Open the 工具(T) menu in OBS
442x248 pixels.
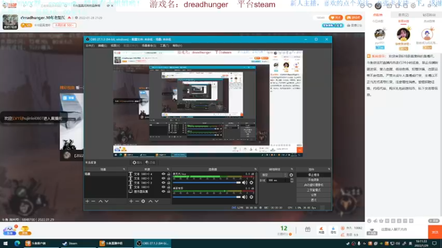coord(164,46)
